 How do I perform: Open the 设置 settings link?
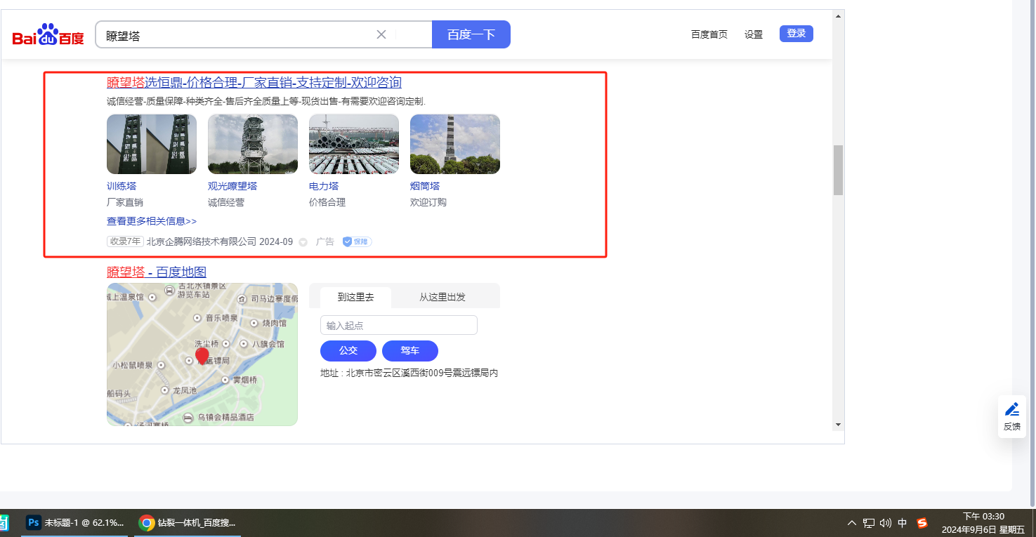(x=754, y=34)
